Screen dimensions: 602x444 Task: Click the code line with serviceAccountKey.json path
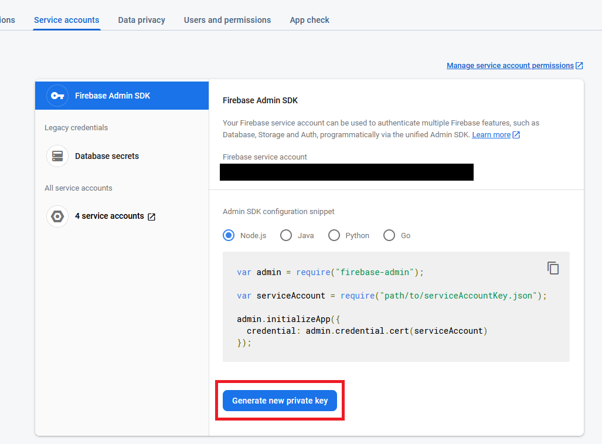click(x=392, y=296)
